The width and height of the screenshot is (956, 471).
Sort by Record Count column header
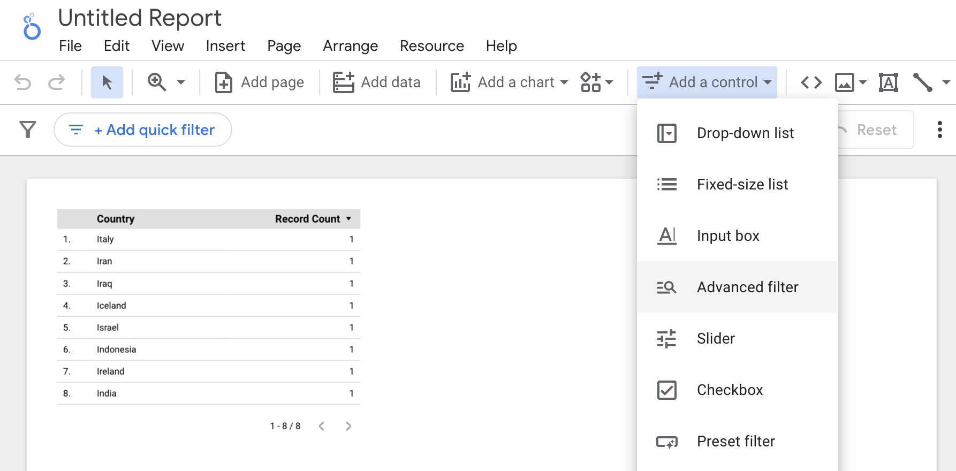tap(313, 219)
